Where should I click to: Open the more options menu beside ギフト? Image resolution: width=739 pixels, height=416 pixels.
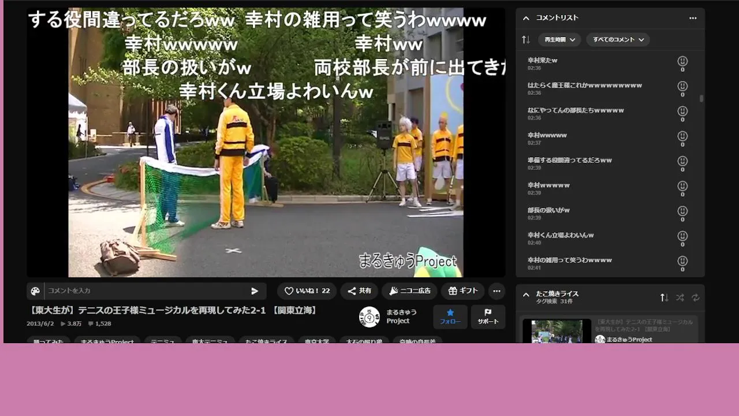coord(497,291)
